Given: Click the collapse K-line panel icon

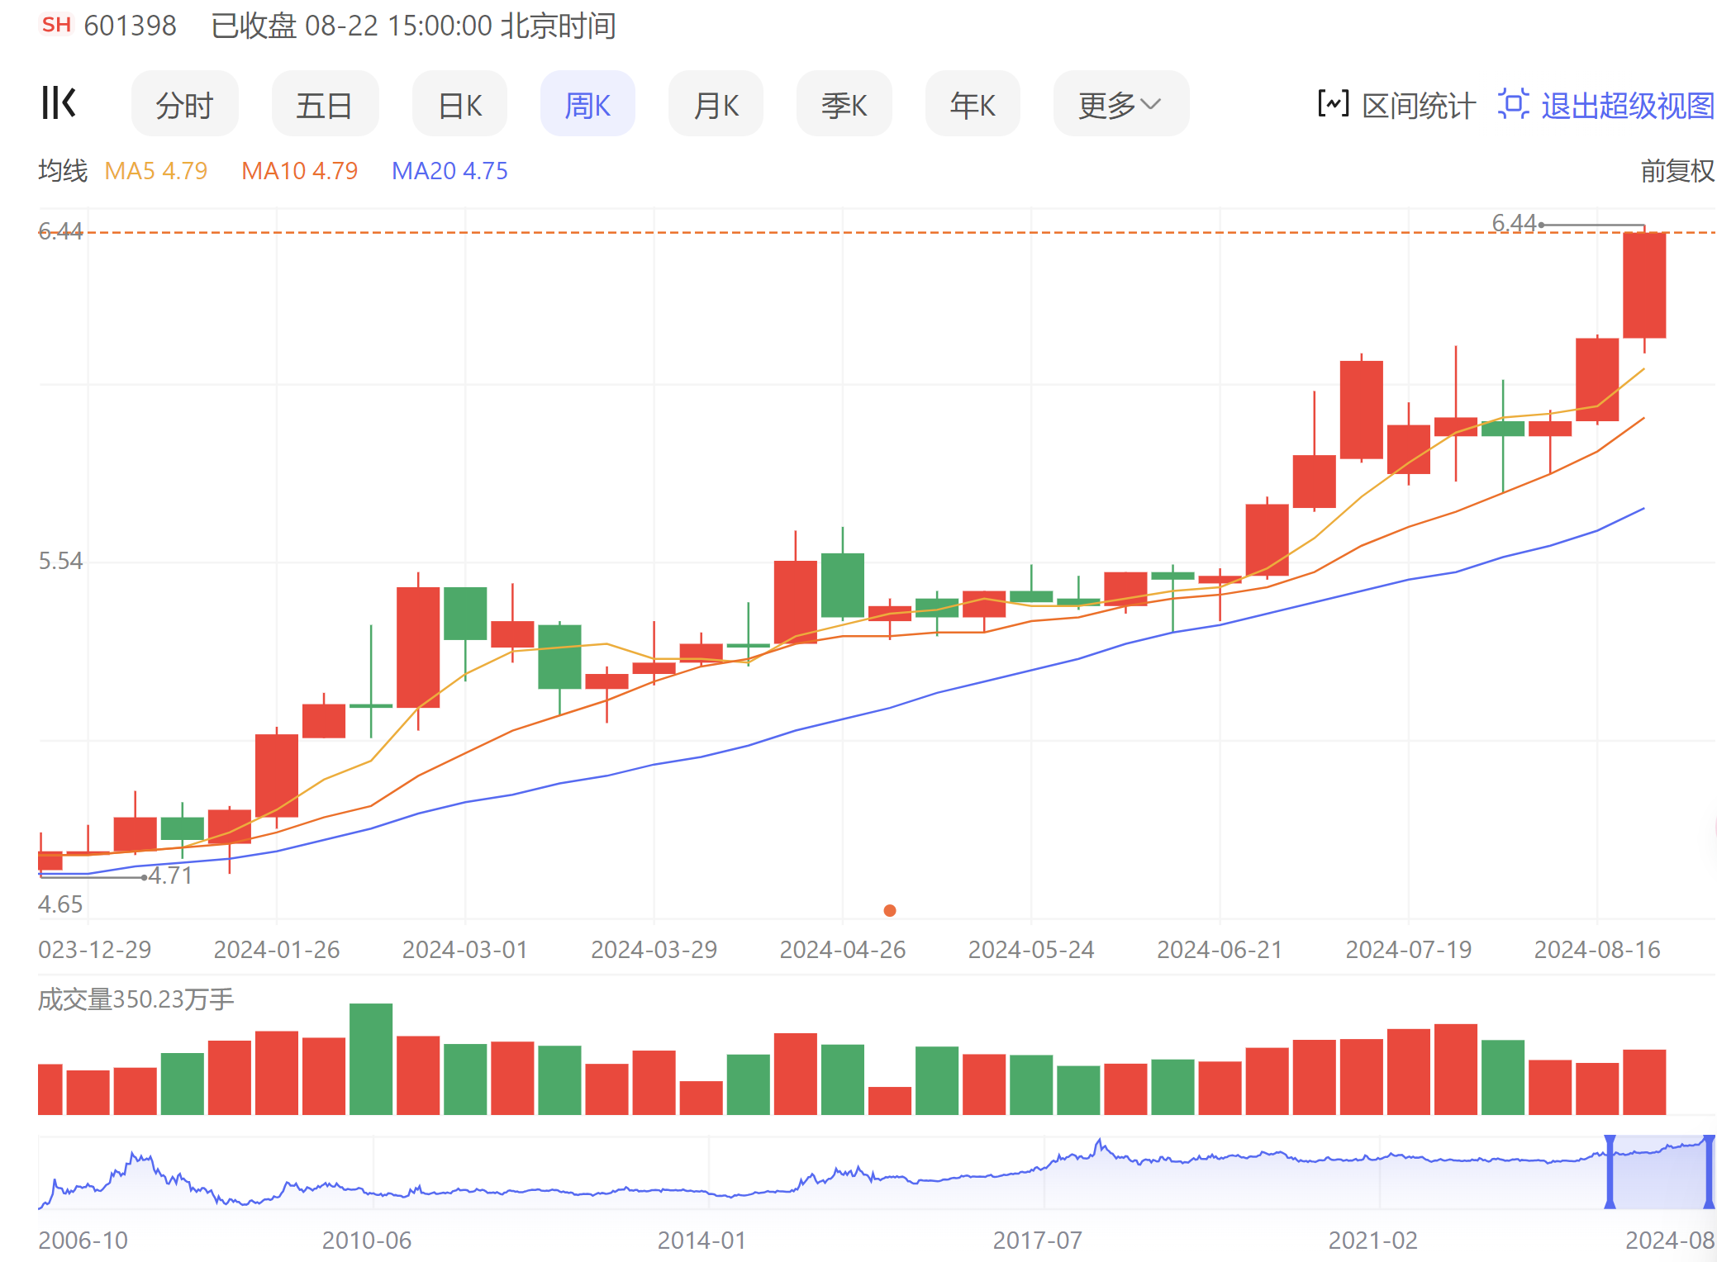Looking at the screenshot, I should pyautogui.click(x=59, y=103).
